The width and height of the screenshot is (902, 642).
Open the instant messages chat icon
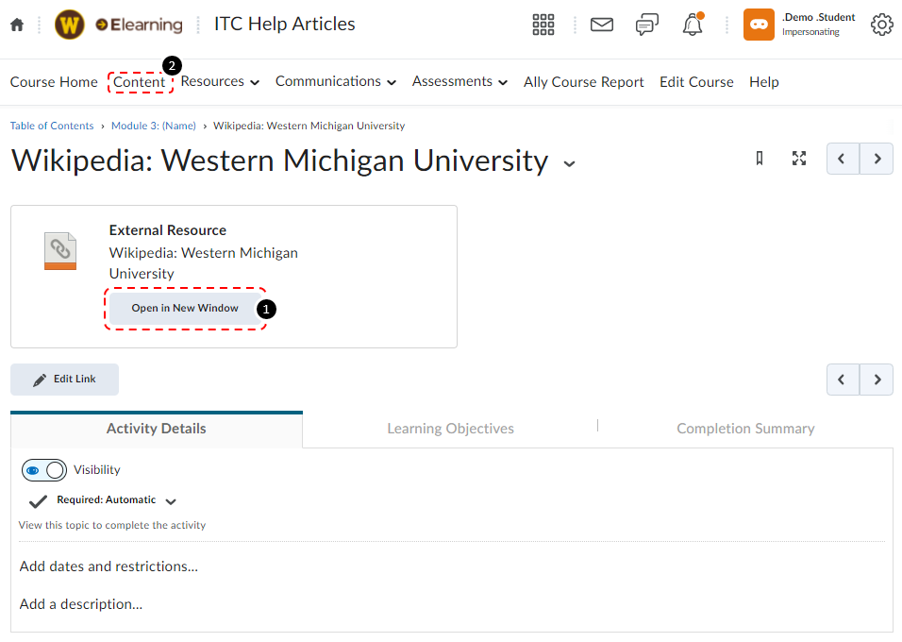click(647, 25)
